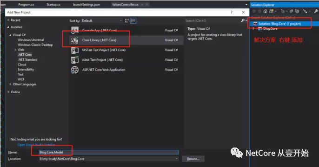Switch to the Program.cs tab
319x167 pixels.
point(26,5)
